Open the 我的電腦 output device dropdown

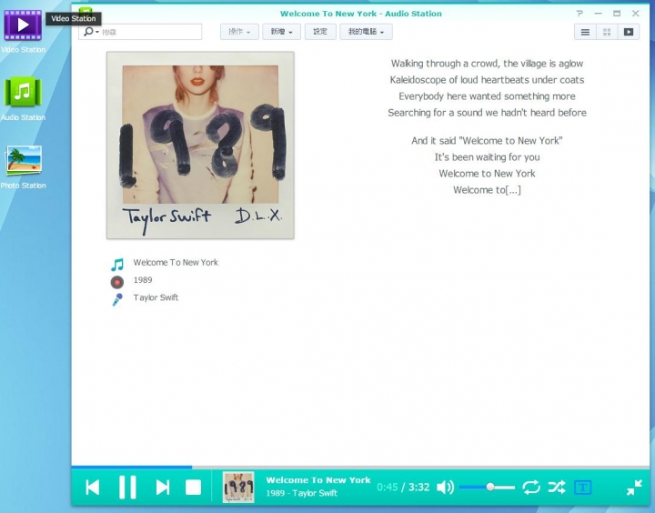[366, 32]
